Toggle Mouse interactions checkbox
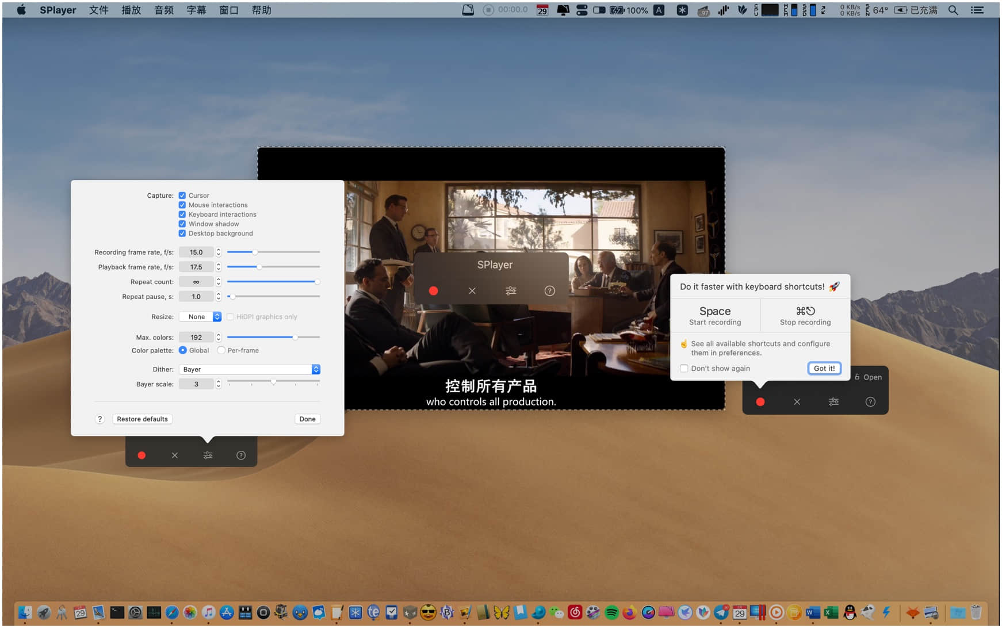Screen dimensions: 1002x628 [182, 205]
